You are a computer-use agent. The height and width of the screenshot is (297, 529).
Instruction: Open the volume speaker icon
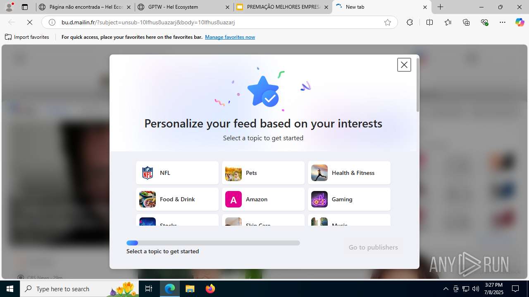pos(476,289)
